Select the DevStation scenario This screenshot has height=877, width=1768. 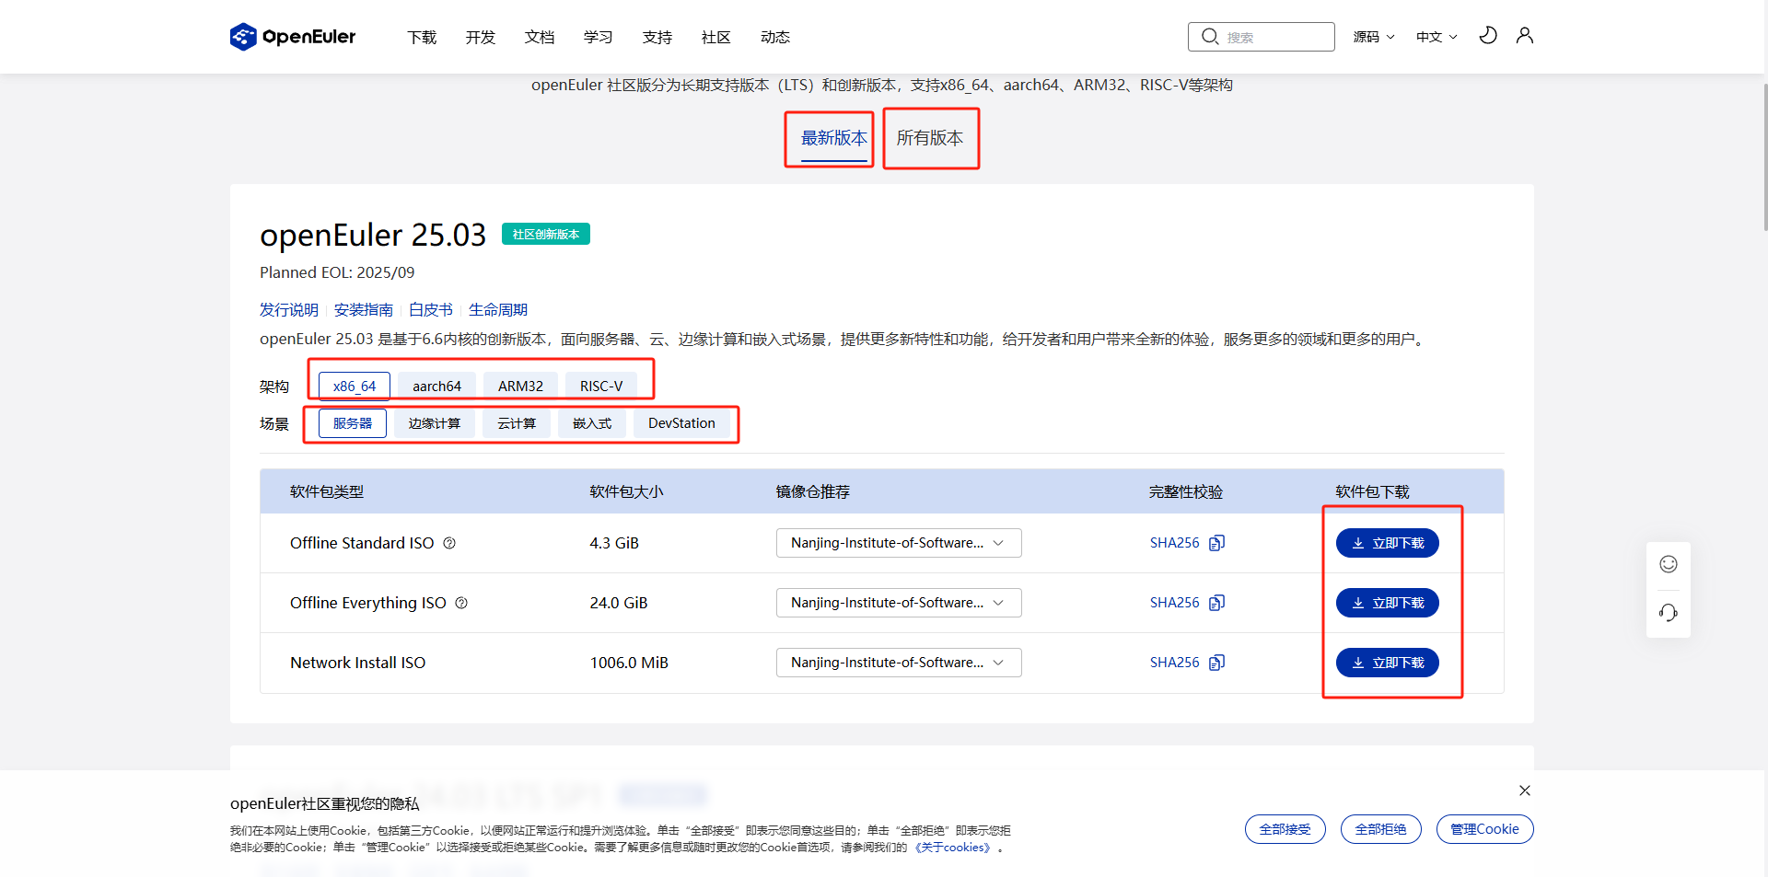[x=681, y=423]
